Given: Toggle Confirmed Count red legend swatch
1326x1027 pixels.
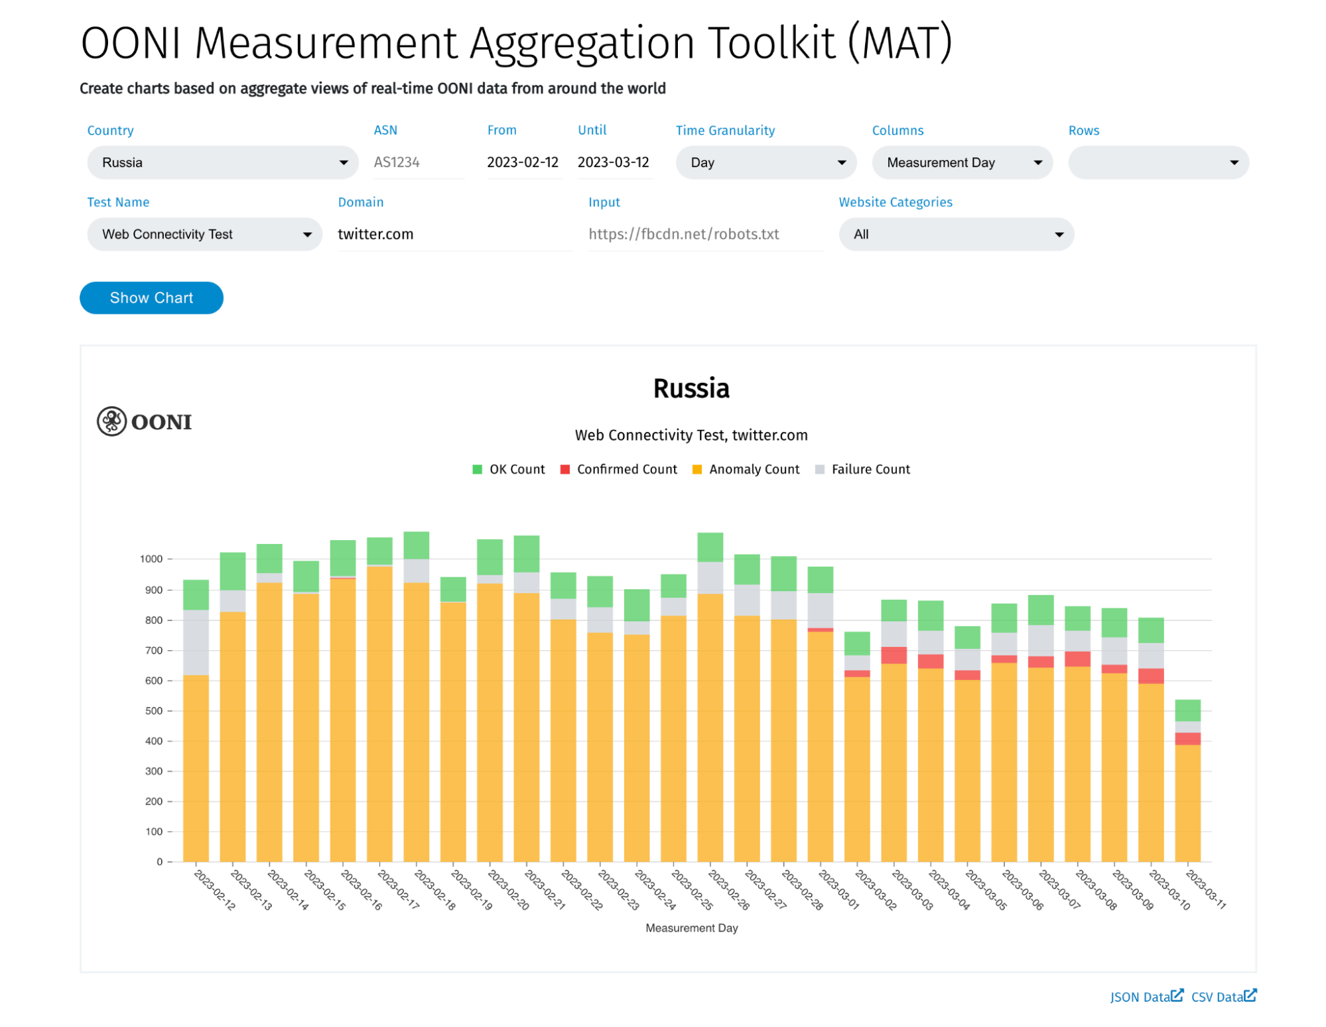Looking at the screenshot, I should (565, 470).
